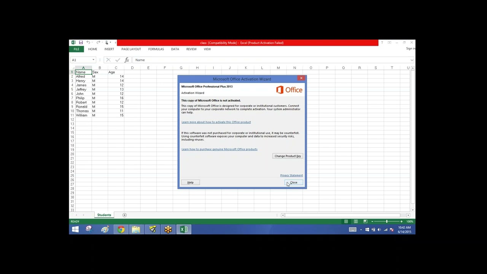Viewport: 487px width, 274px height.
Task: Open the PAGE LAYOUT tab
Action: coord(131,49)
